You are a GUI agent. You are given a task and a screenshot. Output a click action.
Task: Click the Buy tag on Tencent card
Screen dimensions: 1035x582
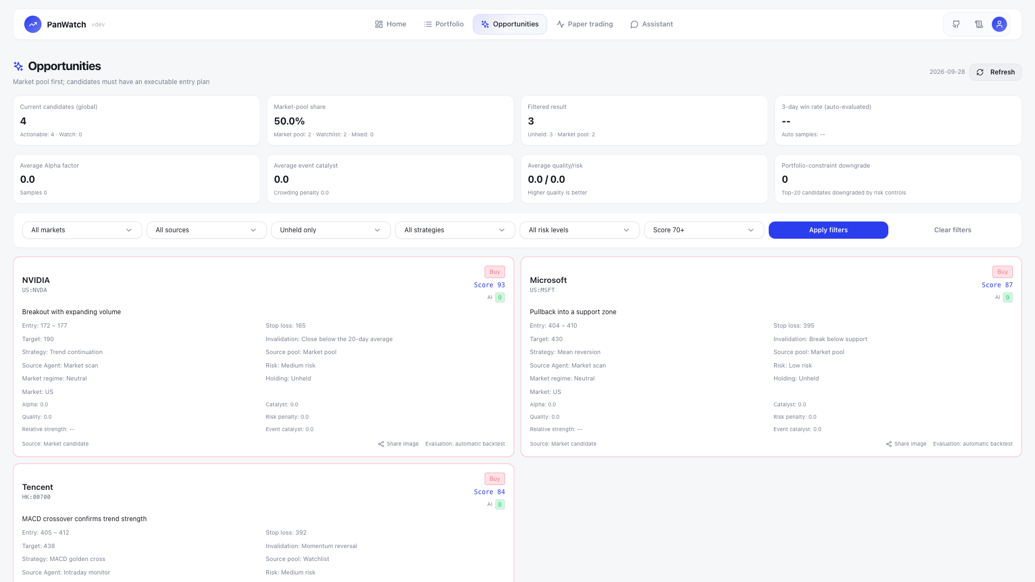[495, 479]
